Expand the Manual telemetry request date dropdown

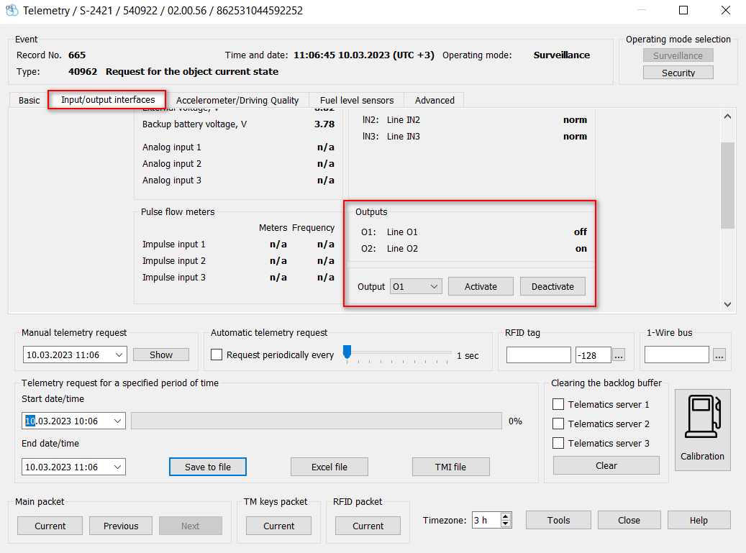tap(119, 355)
